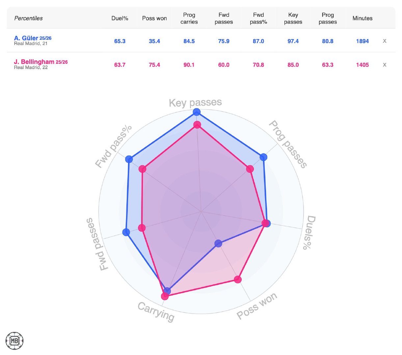
Task: Click Güler's blue Prog passes radar point
Action: point(263,157)
